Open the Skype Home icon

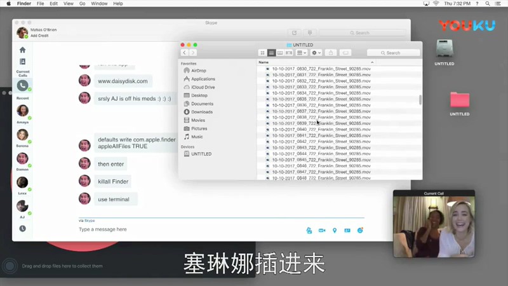22,50
